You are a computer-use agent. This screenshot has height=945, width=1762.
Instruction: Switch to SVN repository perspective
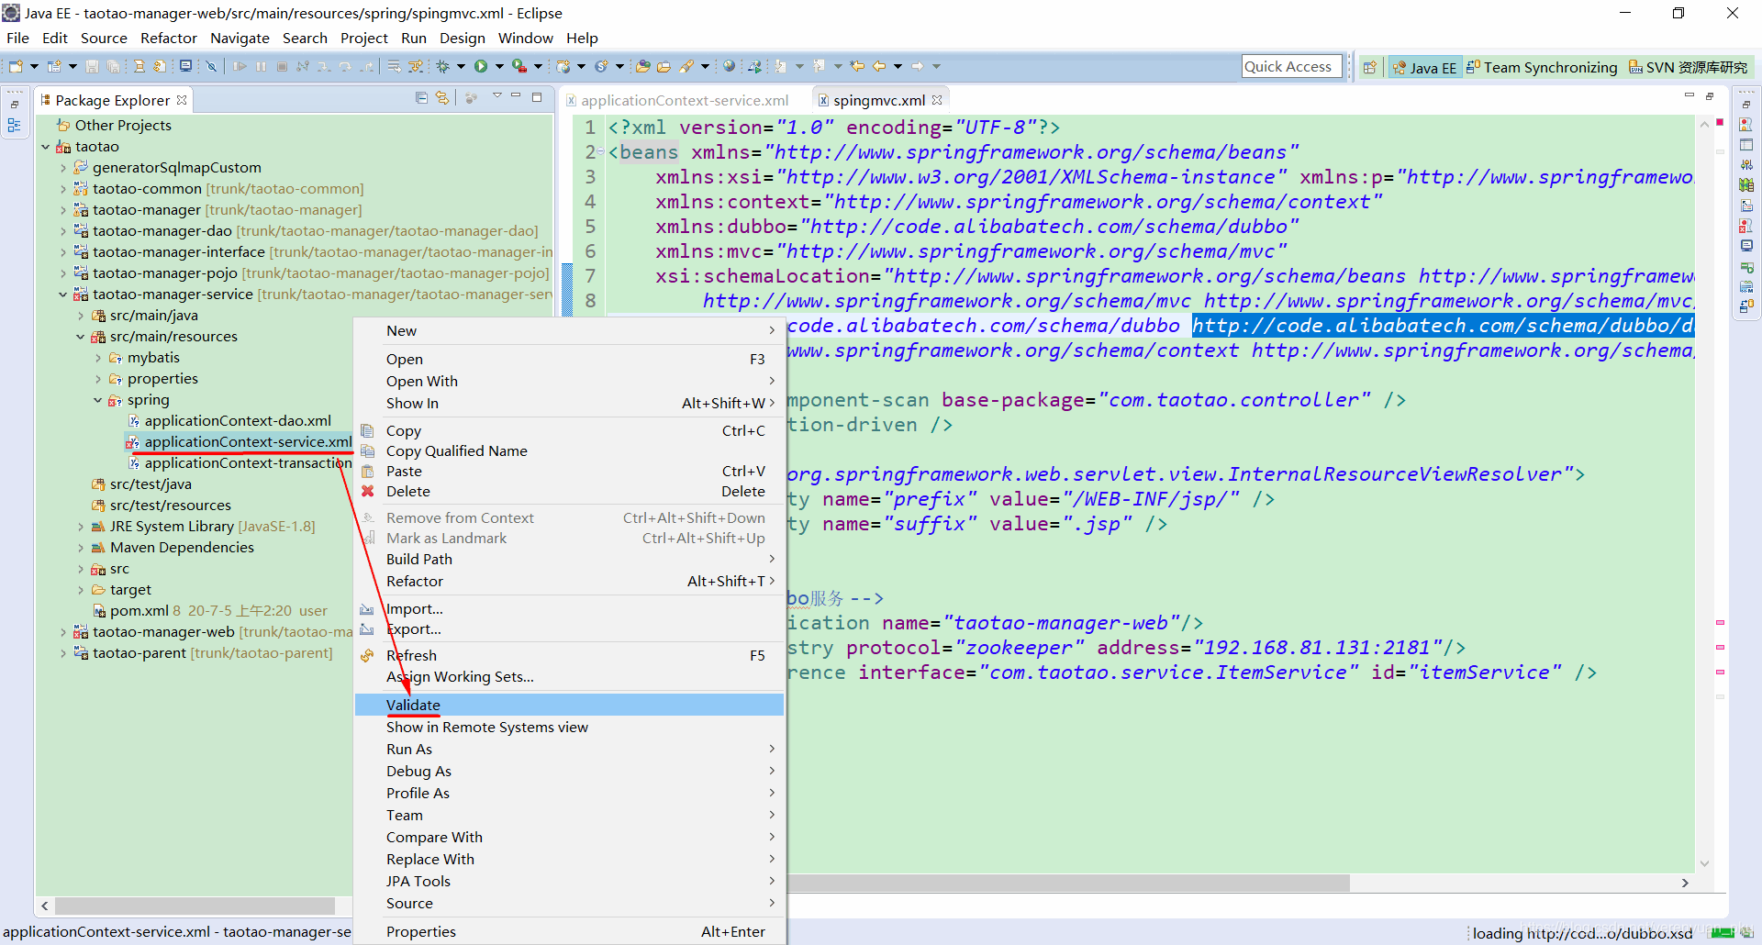coord(1688,67)
